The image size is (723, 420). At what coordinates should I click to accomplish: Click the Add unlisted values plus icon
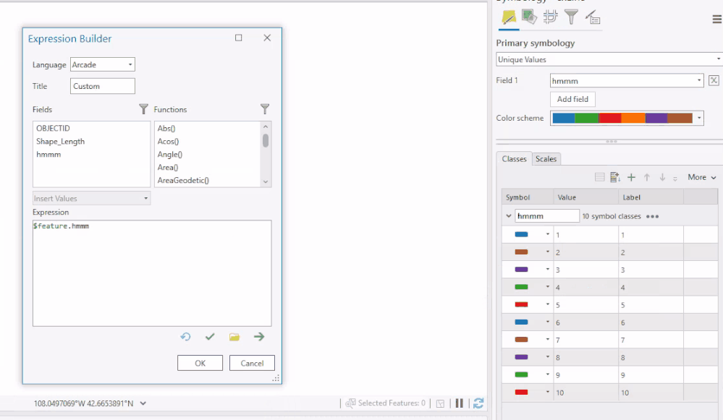pyautogui.click(x=631, y=177)
